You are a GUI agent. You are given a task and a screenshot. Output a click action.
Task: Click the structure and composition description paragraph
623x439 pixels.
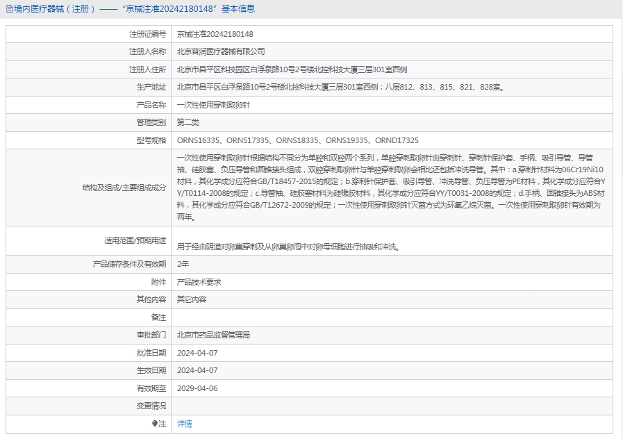coord(391,187)
